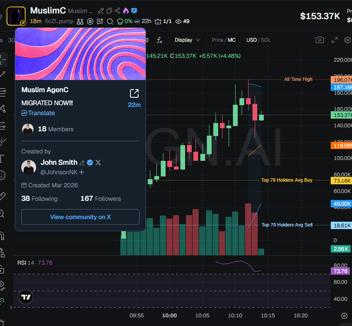
Task: Click the circled list icon in header
Action: [90, 22]
